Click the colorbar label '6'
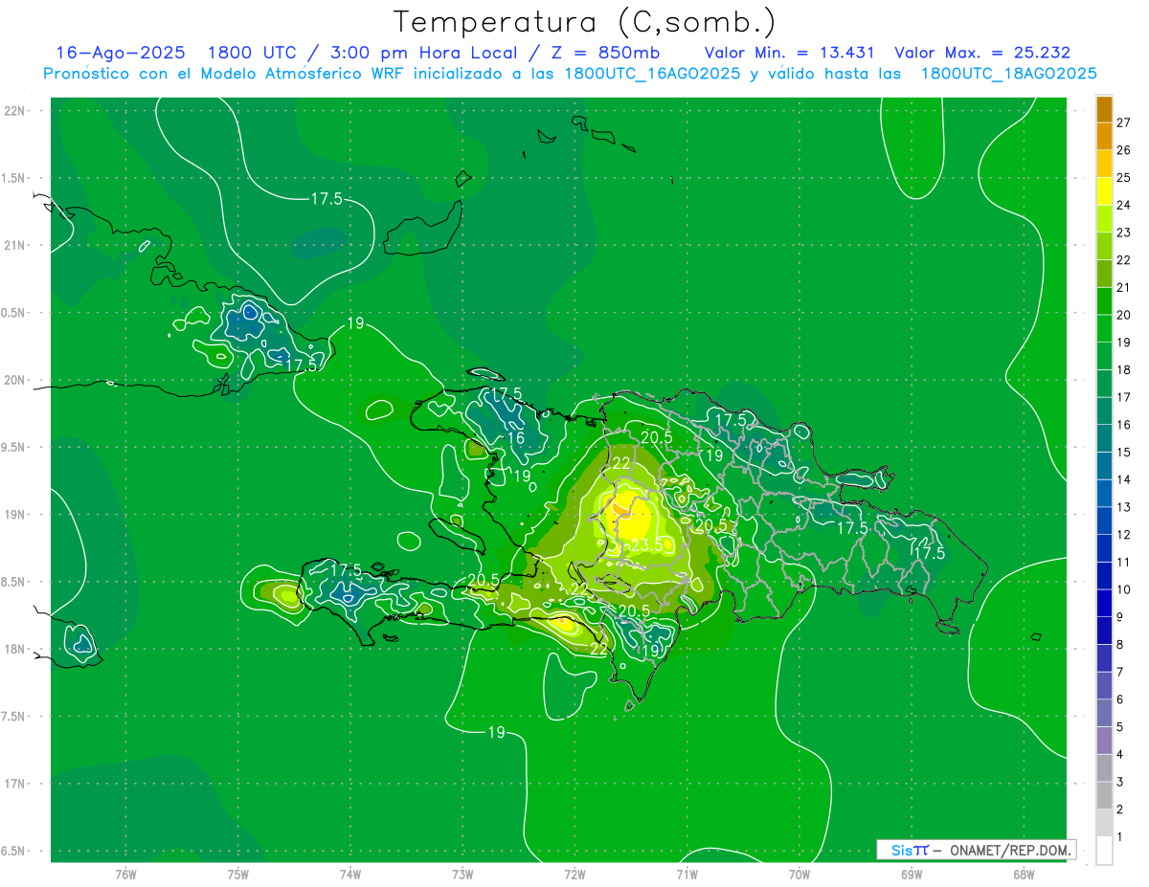1149x887 pixels. [1120, 699]
